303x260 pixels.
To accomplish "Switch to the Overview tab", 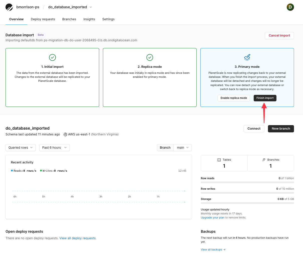I will tap(16, 19).
